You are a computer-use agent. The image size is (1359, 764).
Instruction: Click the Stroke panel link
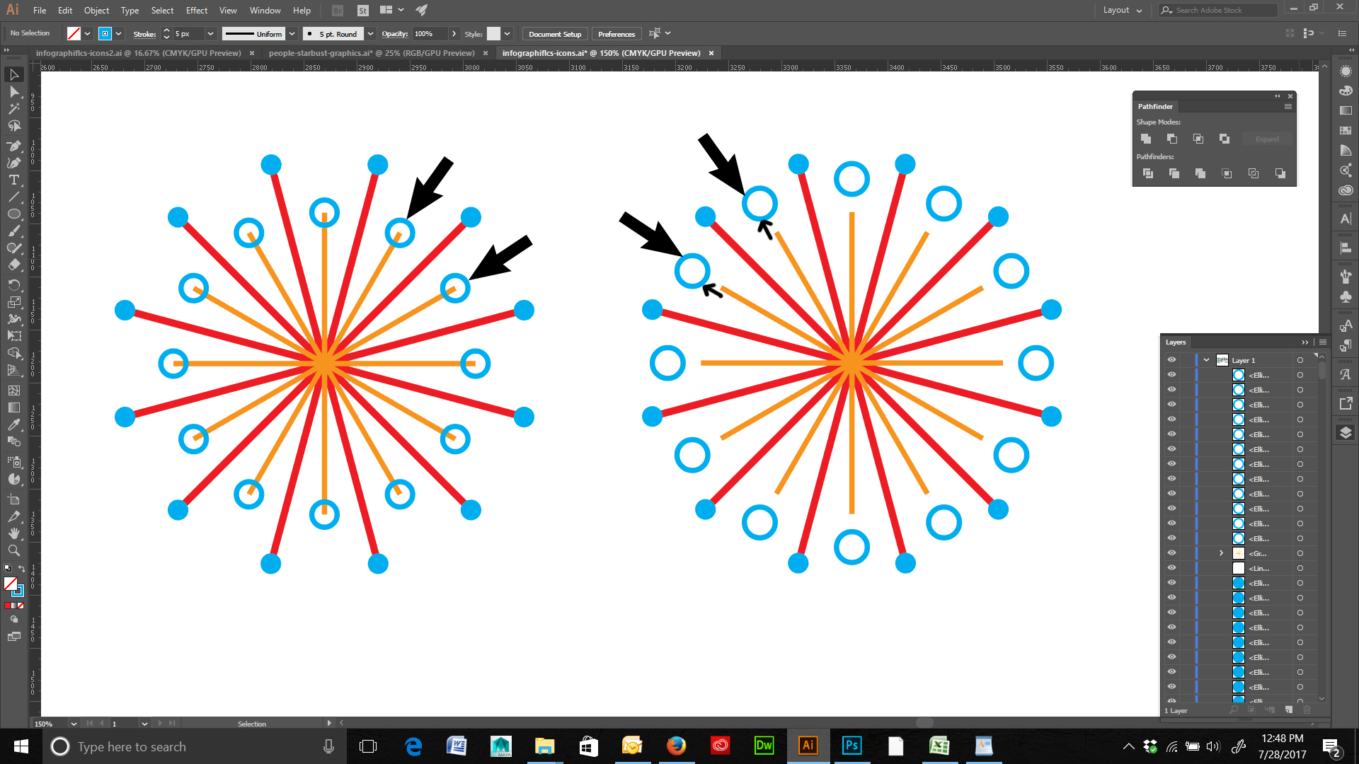(x=144, y=34)
